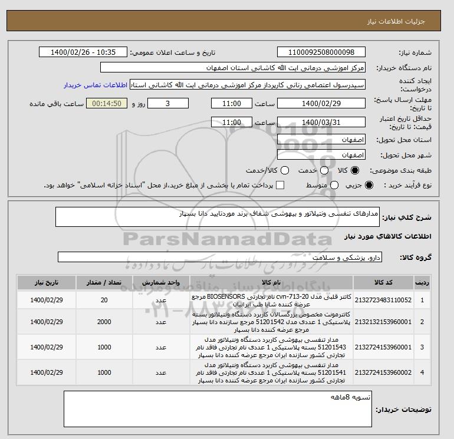The width and height of the screenshot is (454, 439).
Task: Click the تاریخ نیاز column header
Action: 47,282
